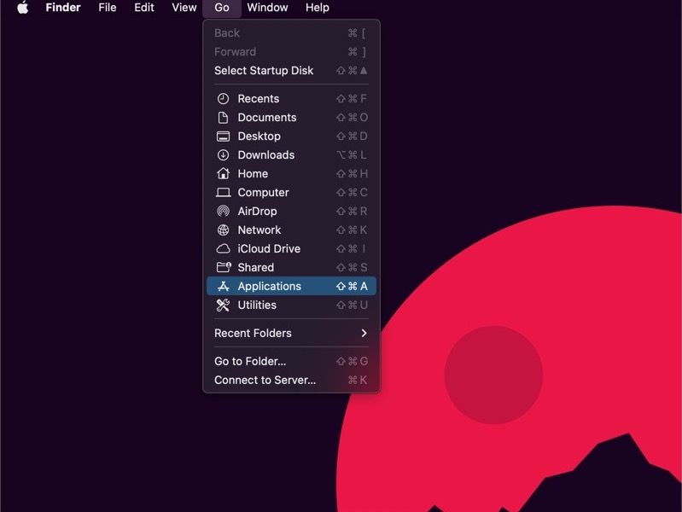Viewport: 682px width, 512px height.
Task: Click the Recents clock icon
Action: pos(223,99)
